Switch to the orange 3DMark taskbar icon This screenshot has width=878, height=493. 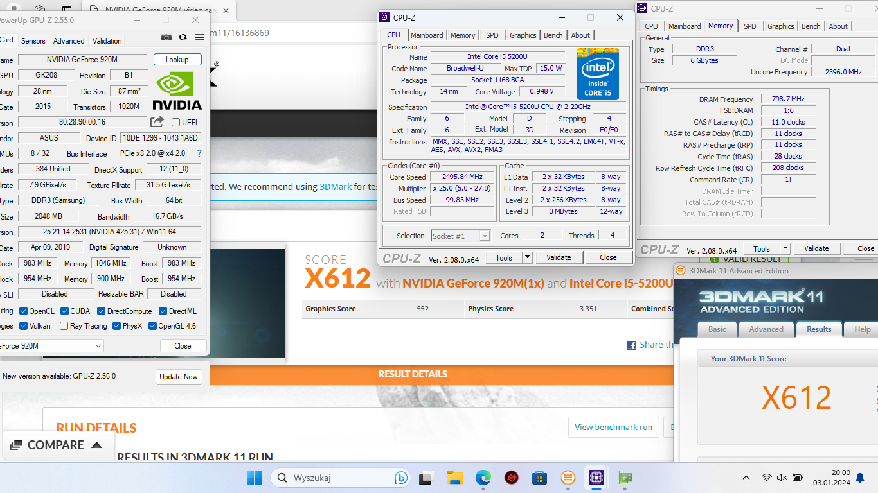click(x=568, y=478)
